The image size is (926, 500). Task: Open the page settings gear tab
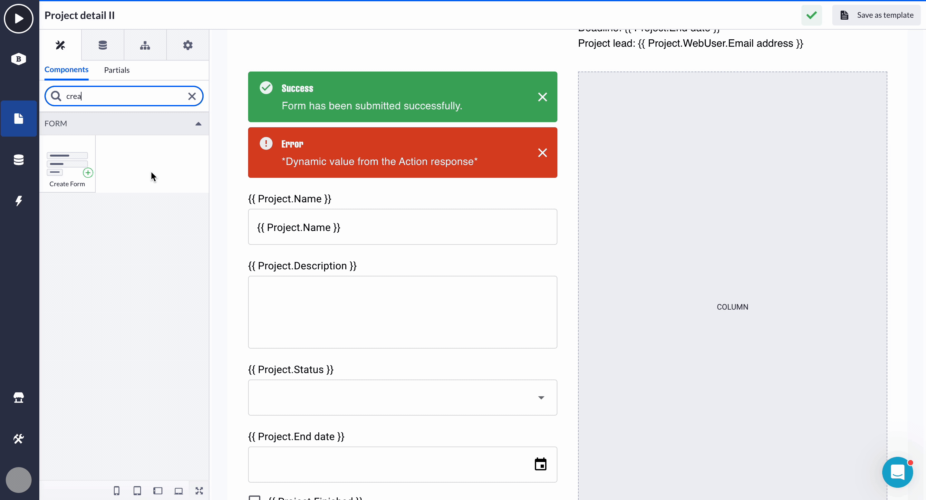(x=188, y=45)
